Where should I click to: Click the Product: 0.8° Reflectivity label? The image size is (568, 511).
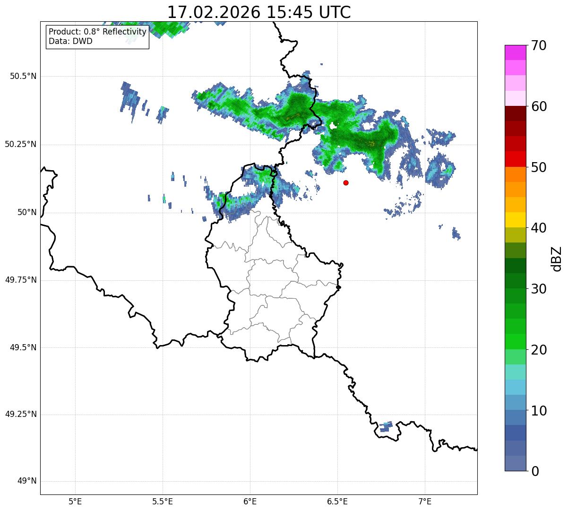click(x=98, y=32)
